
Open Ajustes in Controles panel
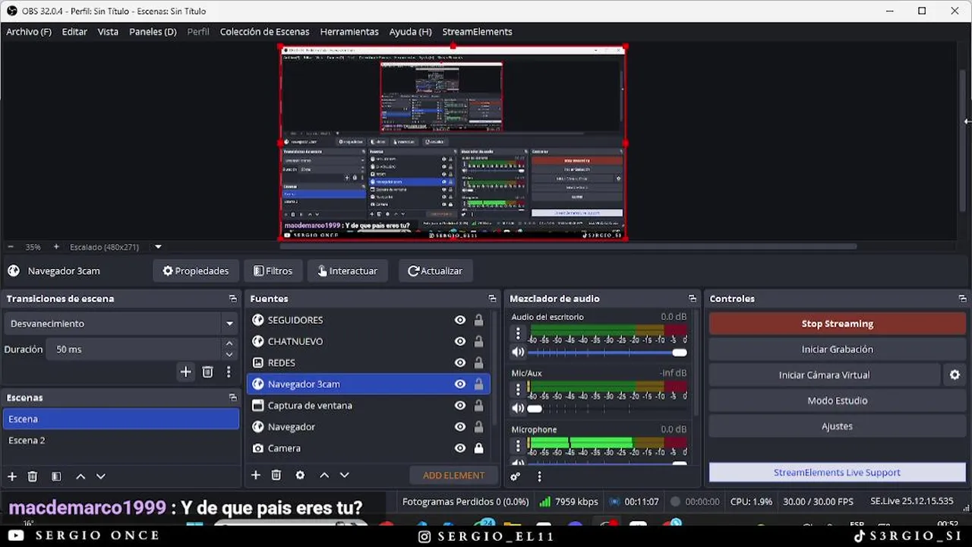coord(837,426)
